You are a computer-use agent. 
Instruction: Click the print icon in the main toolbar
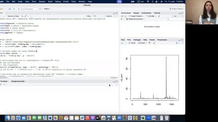14,9
